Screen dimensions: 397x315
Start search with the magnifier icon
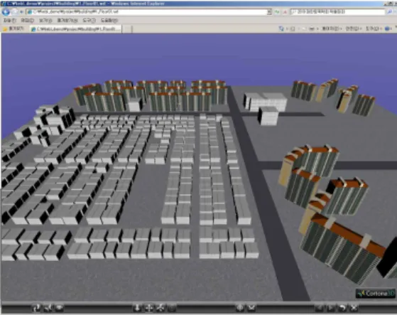390,11
